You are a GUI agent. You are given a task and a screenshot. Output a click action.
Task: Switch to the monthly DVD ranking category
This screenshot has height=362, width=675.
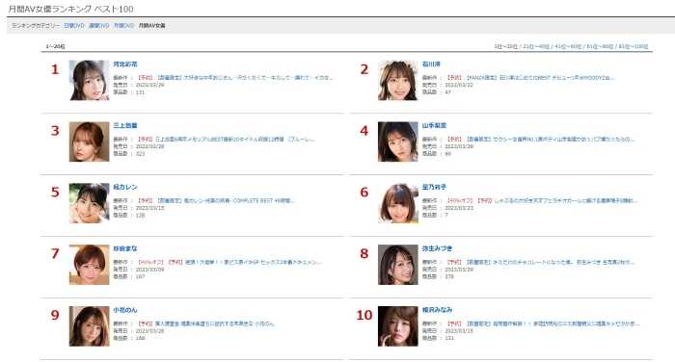click(124, 26)
